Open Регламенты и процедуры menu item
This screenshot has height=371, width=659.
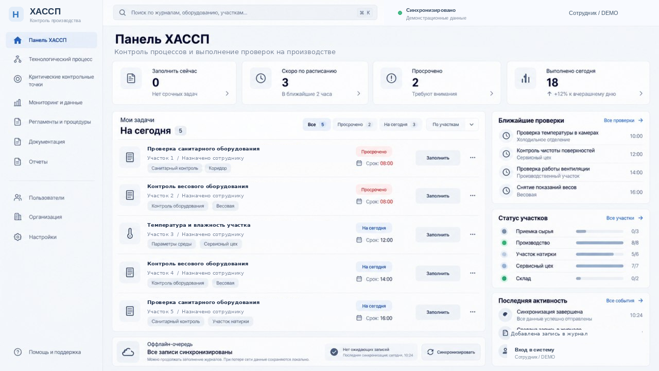(51, 122)
